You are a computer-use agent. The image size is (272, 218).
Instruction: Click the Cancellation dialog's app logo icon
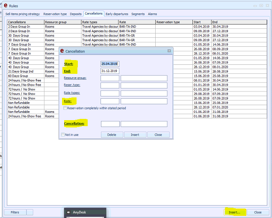point(62,51)
